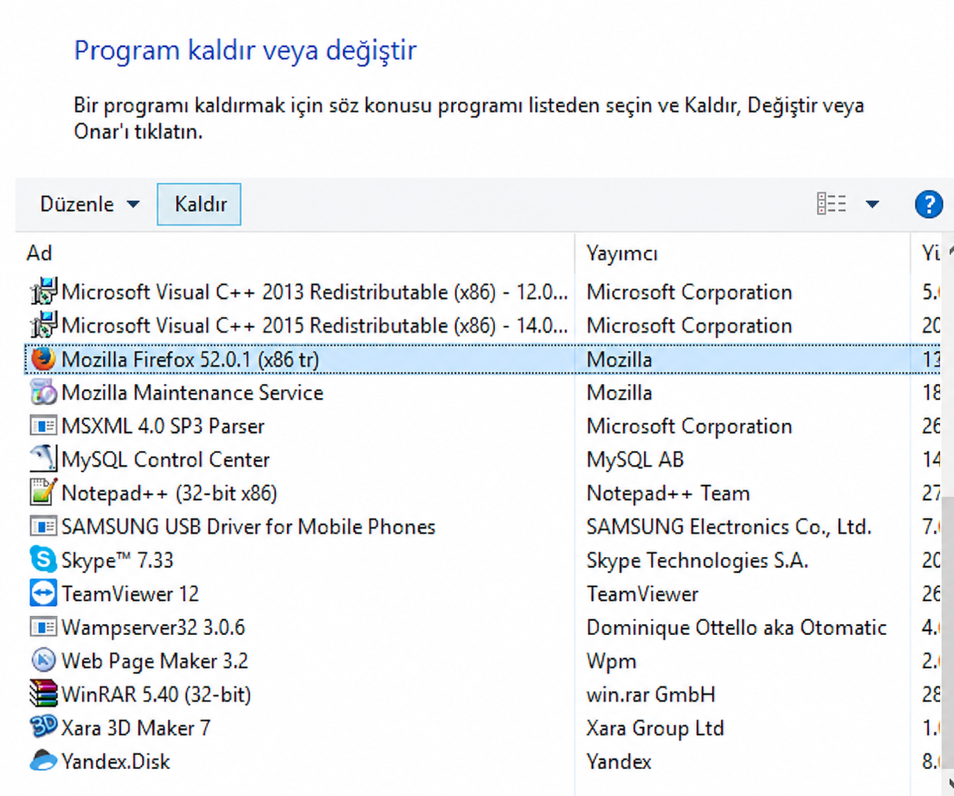954x796 pixels.
Task: Click the MSXML 4.0 SP3 Parser icon
Action: (x=43, y=426)
